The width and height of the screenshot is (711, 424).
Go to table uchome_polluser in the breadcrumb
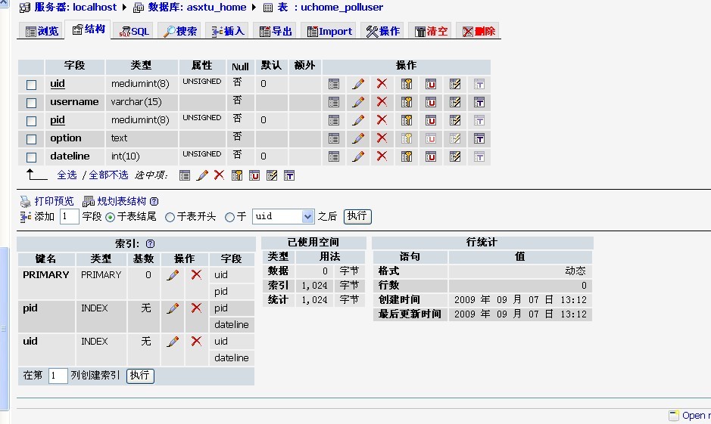tap(342, 8)
